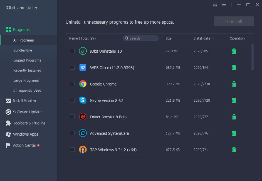Sort by Name (Total: 29) header
Image resolution: width=262 pixels, height=181 pixels.
tap(82, 38)
